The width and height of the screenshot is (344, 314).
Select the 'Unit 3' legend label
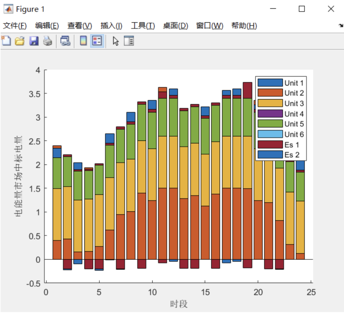294,103
